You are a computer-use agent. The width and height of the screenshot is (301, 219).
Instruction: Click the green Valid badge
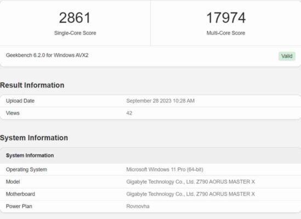287,56
